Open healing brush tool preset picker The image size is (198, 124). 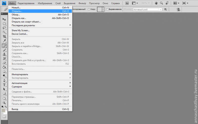click(x=5, y=9)
